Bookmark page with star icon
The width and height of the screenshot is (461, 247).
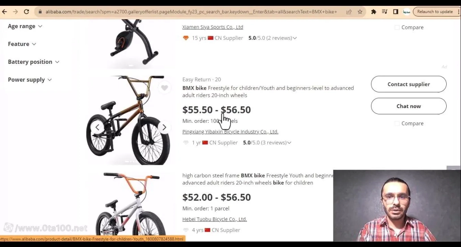360,12
